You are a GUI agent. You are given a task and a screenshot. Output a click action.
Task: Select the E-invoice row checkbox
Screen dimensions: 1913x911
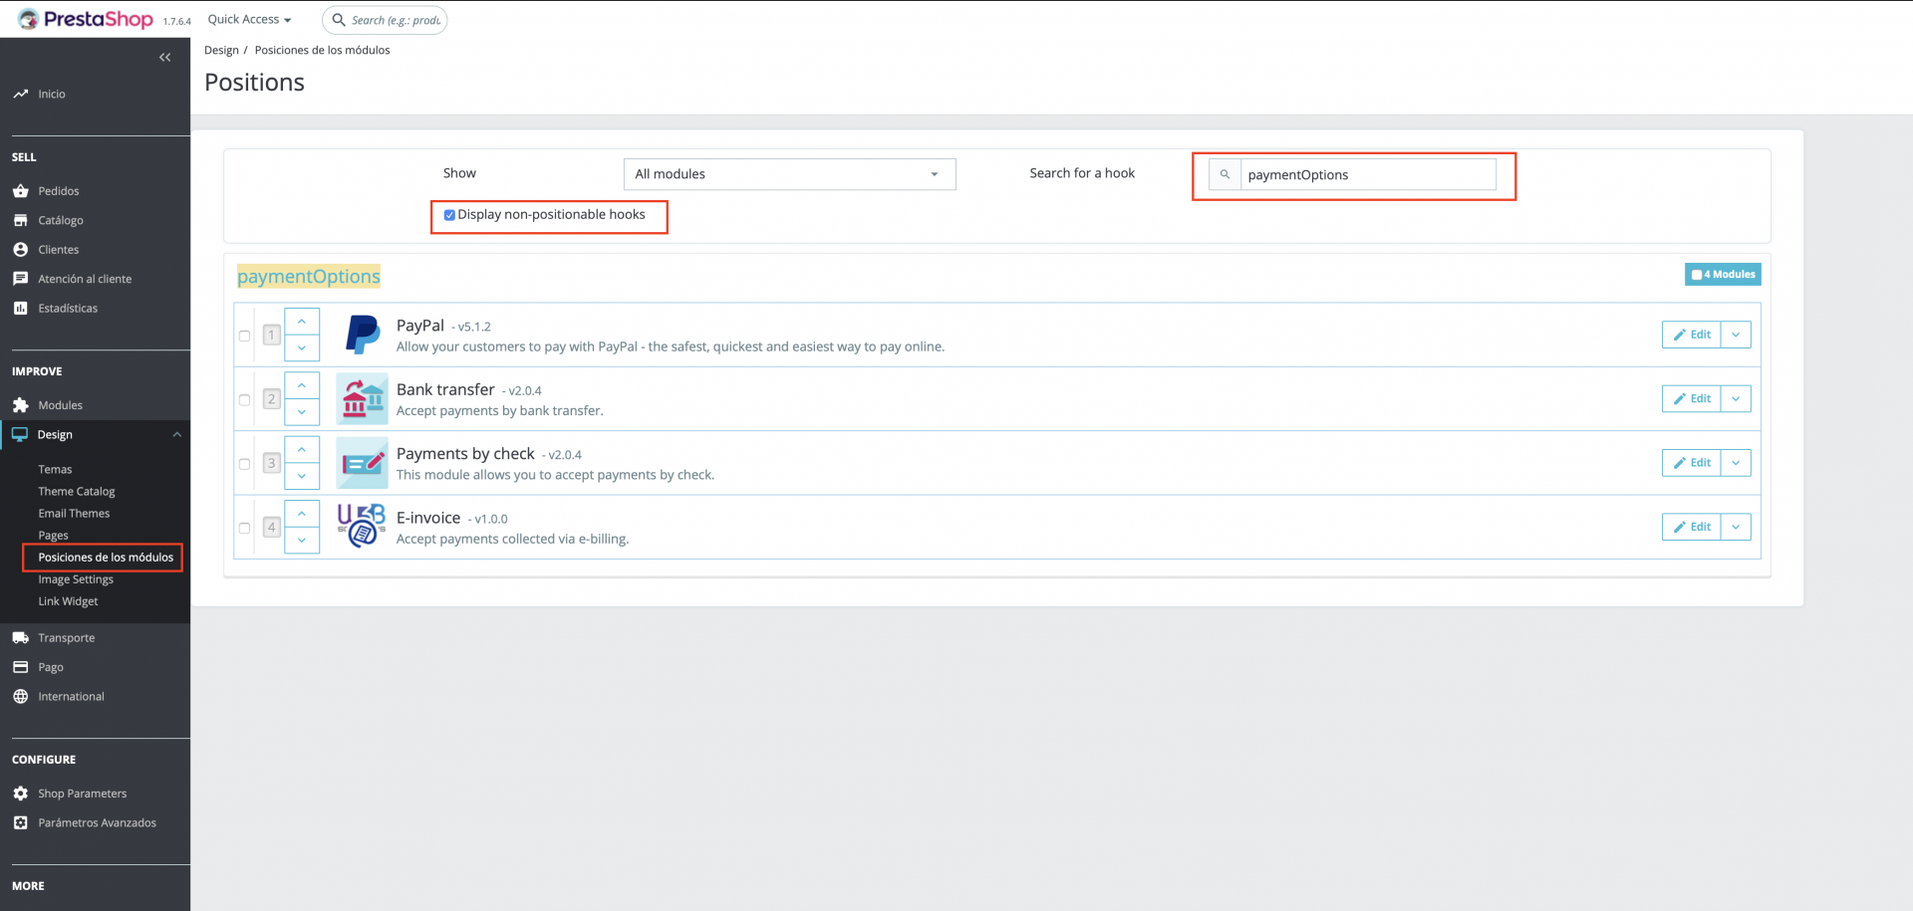(x=244, y=528)
